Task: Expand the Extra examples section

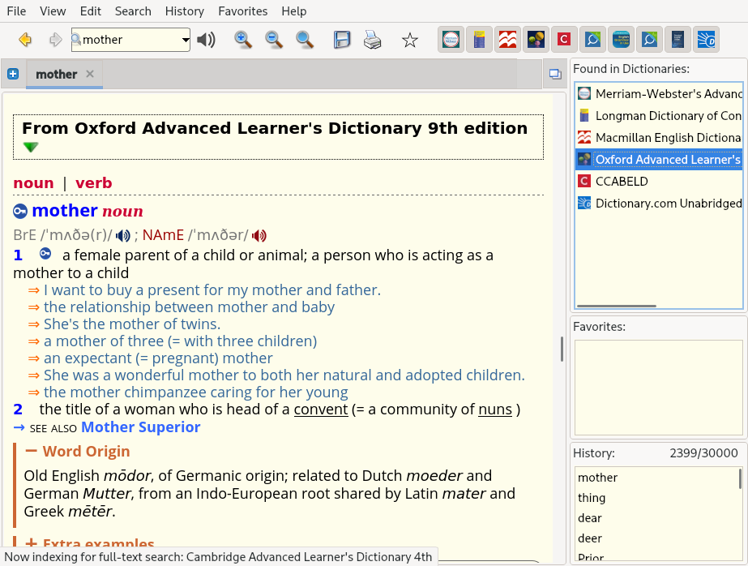Action: click(x=32, y=543)
